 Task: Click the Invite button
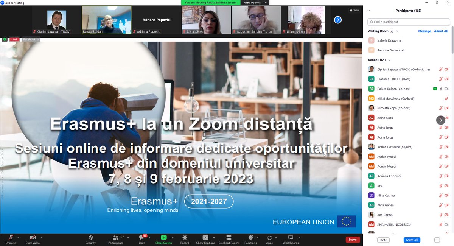point(383,240)
